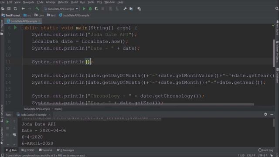Click the test package breadcrumb
279x157 pixels.
[51, 15]
